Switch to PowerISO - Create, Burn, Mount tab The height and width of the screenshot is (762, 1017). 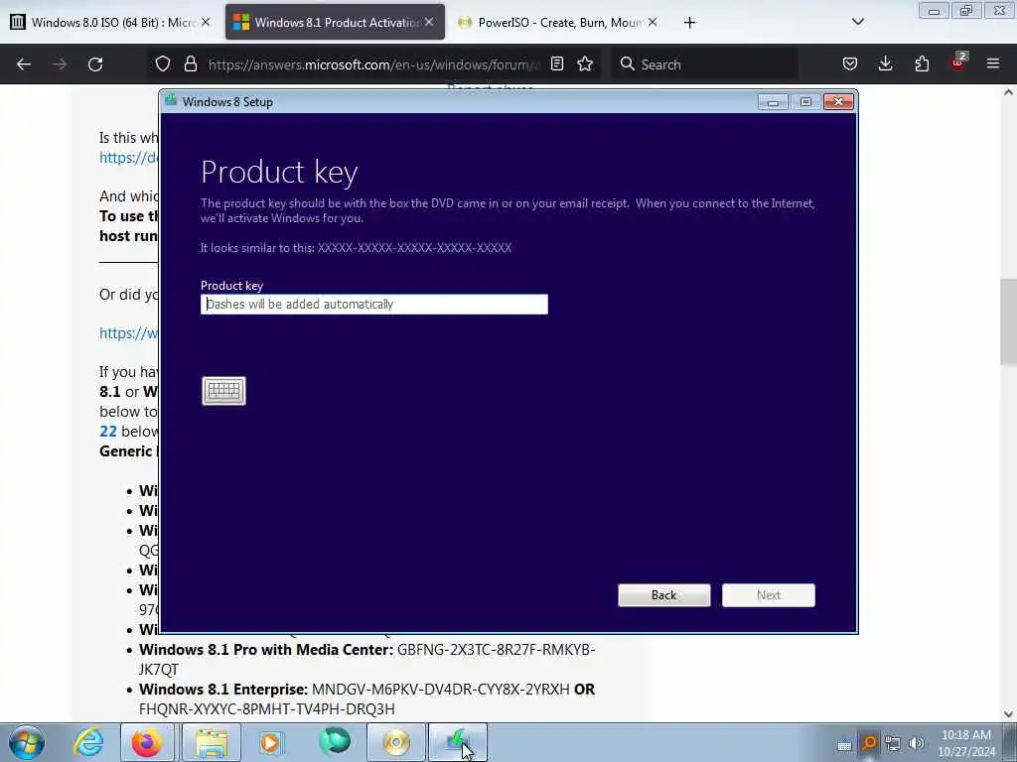(558, 22)
